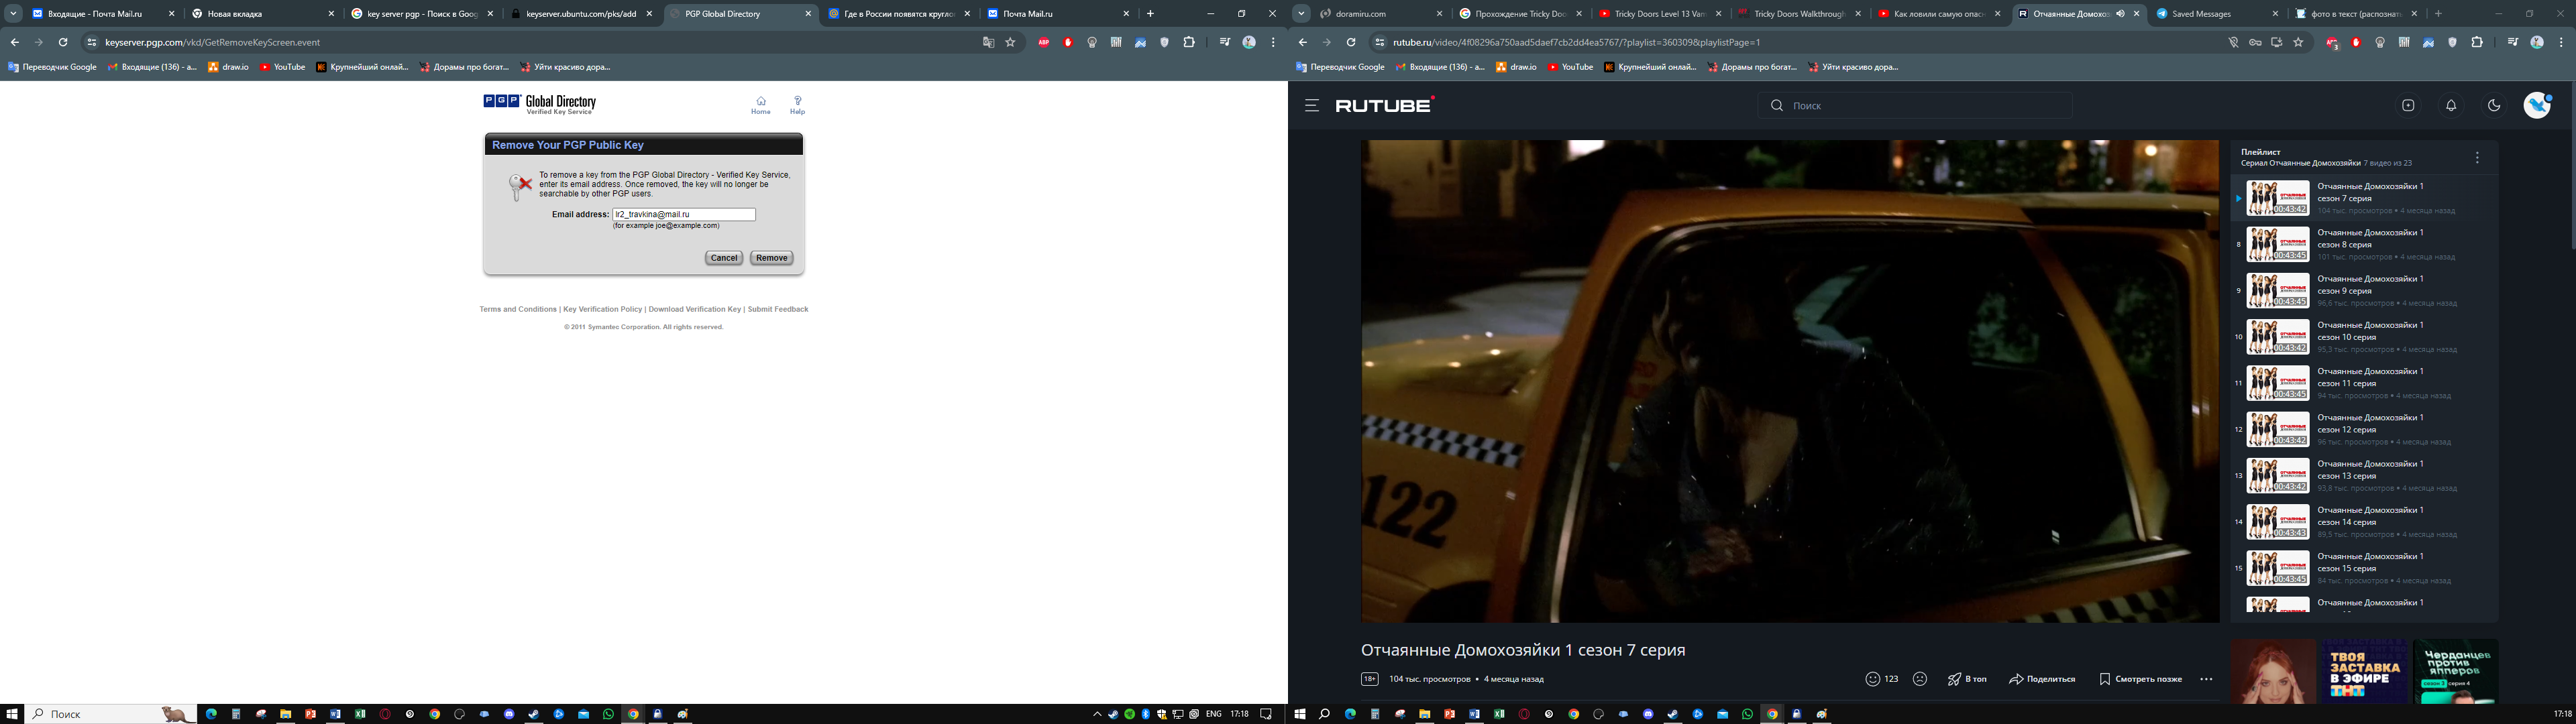This screenshot has height=724, width=2576.
Task: Open more actions ellipsis below the video
Action: click(2206, 679)
